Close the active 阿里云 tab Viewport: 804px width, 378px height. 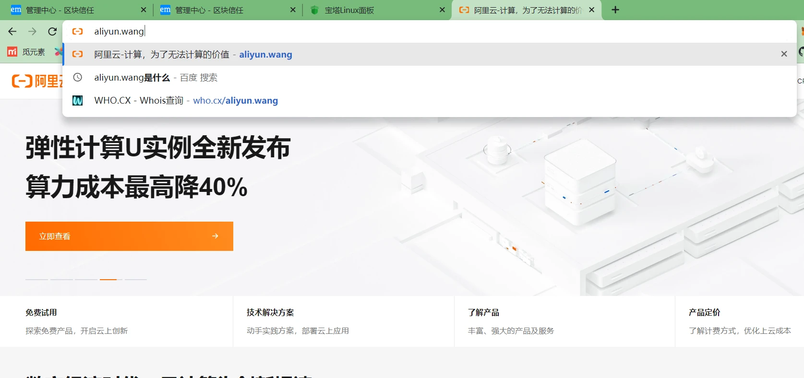591,10
